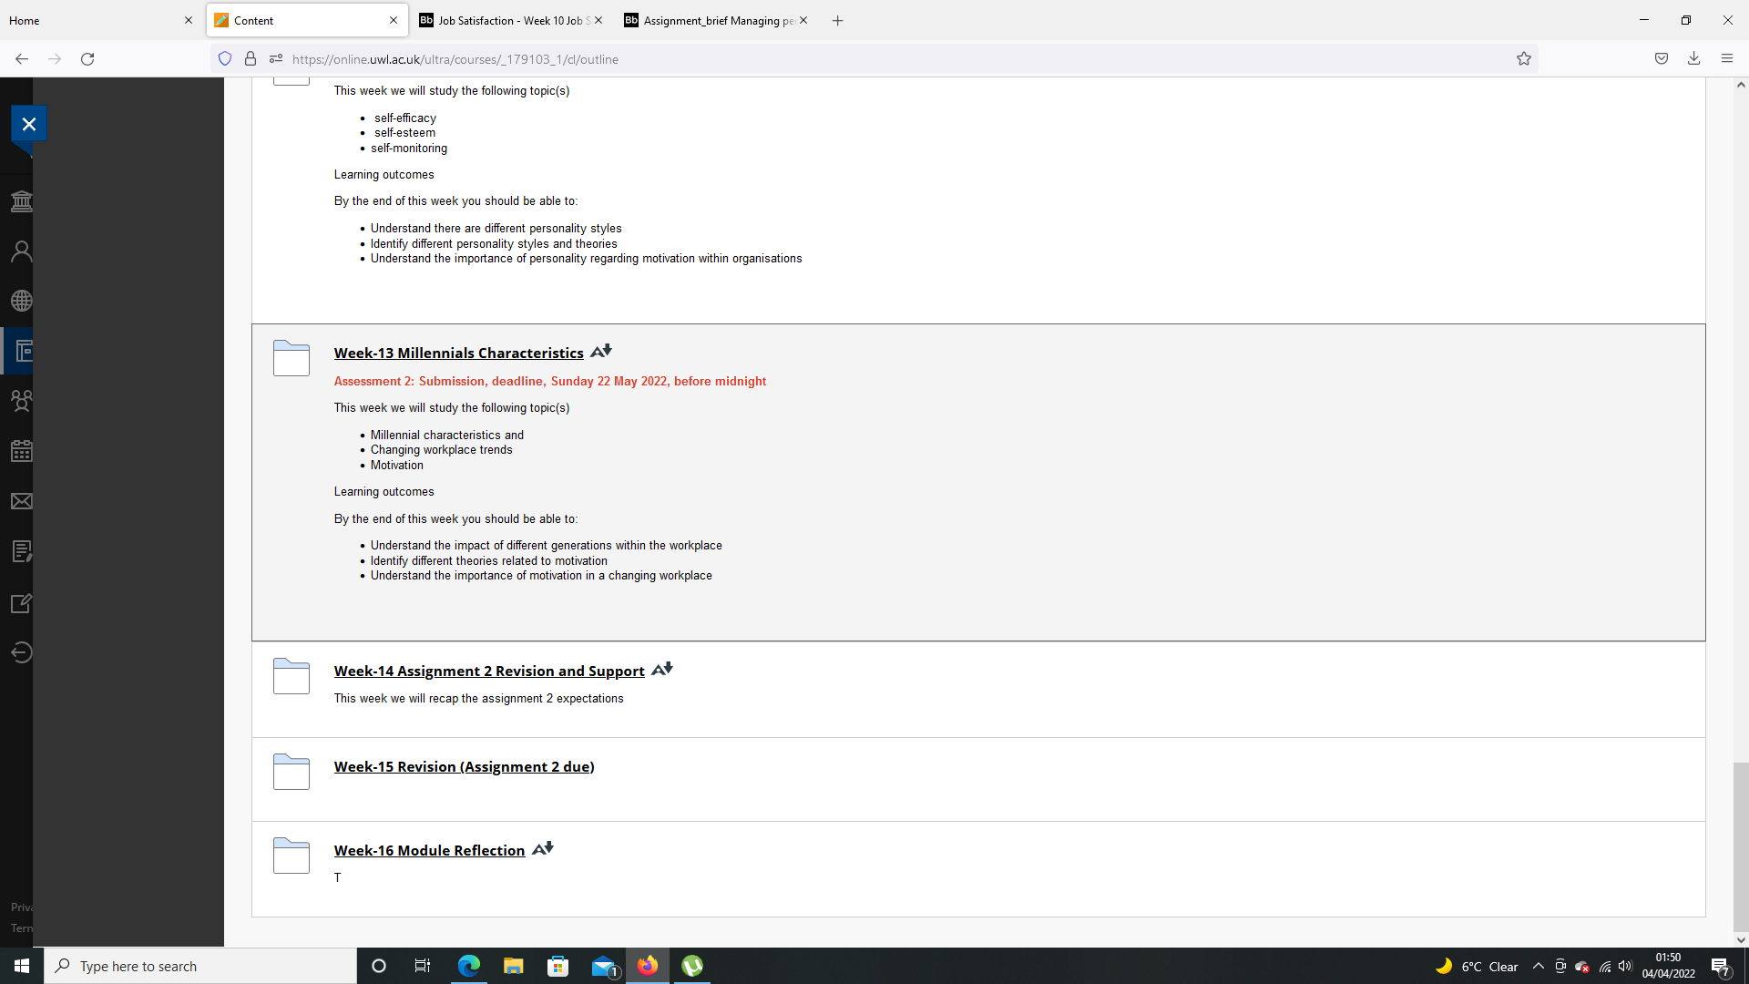Close the Assignment_brief tab
This screenshot has height=984, width=1749.
pyautogui.click(x=803, y=20)
